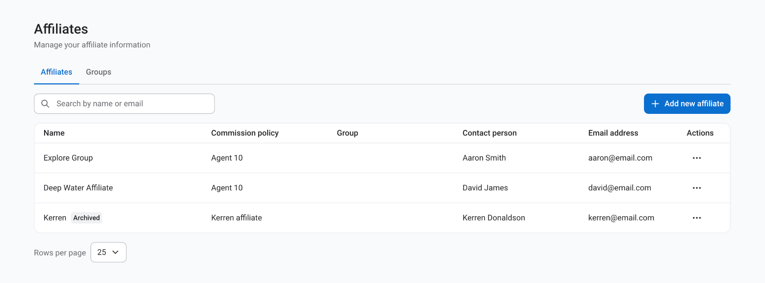Image resolution: width=765 pixels, height=283 pixels.
Task: Click the Contact person column header
Action: click(489, 133)
